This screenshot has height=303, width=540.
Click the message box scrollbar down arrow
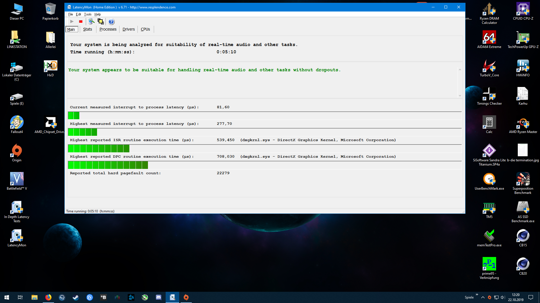click(x=460, y=95)
